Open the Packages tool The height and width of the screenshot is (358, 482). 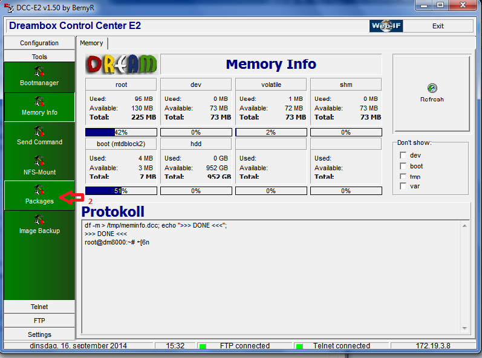point(39,195)
